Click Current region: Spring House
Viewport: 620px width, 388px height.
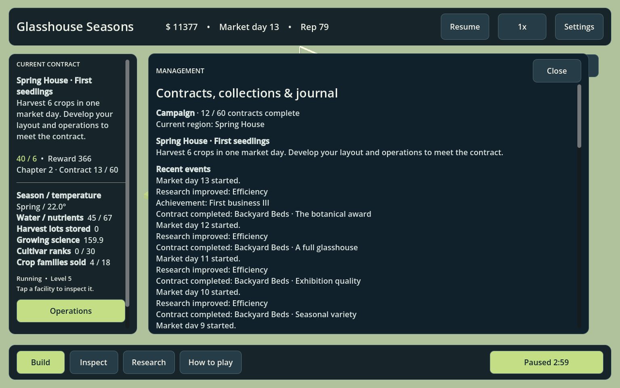pyautogui.click(x=210, y=124)
